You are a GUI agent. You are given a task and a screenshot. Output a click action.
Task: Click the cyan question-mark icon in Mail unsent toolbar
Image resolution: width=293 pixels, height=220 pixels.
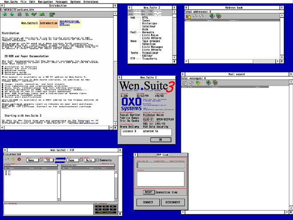point(208,82)
